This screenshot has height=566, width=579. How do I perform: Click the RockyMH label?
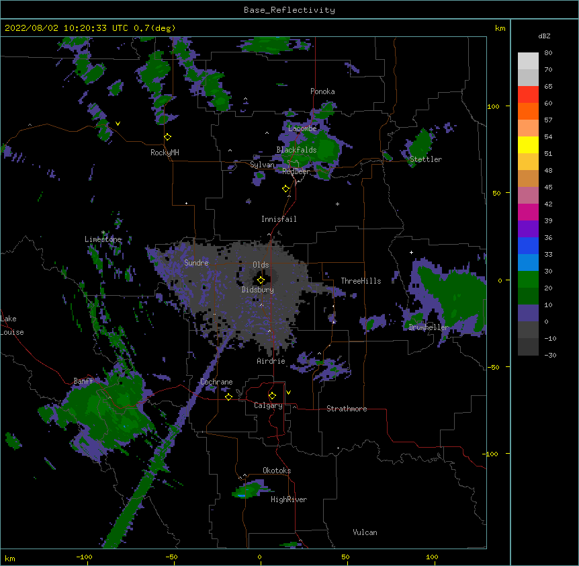(165, 153)
